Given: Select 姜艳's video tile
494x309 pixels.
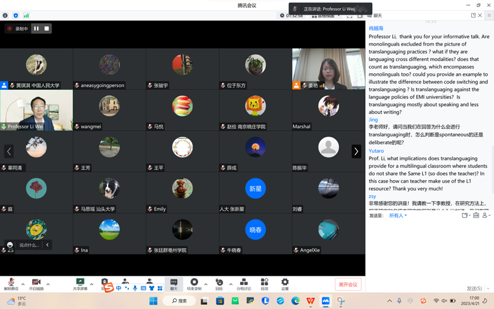Looking at the screenshot, I should click(x=329, y=69).
